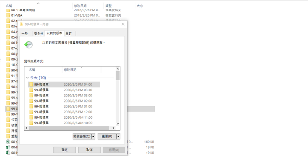308x156 pixels.
Task: Select the date 2020/8/6 PM 03:00
Action: point(78,96)
